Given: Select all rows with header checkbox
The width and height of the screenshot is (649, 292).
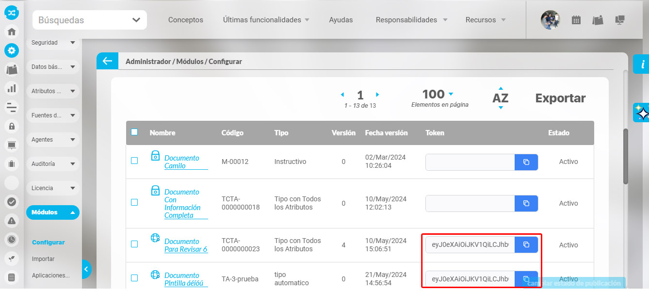Looking at the screenshot, I should (134, 132).
